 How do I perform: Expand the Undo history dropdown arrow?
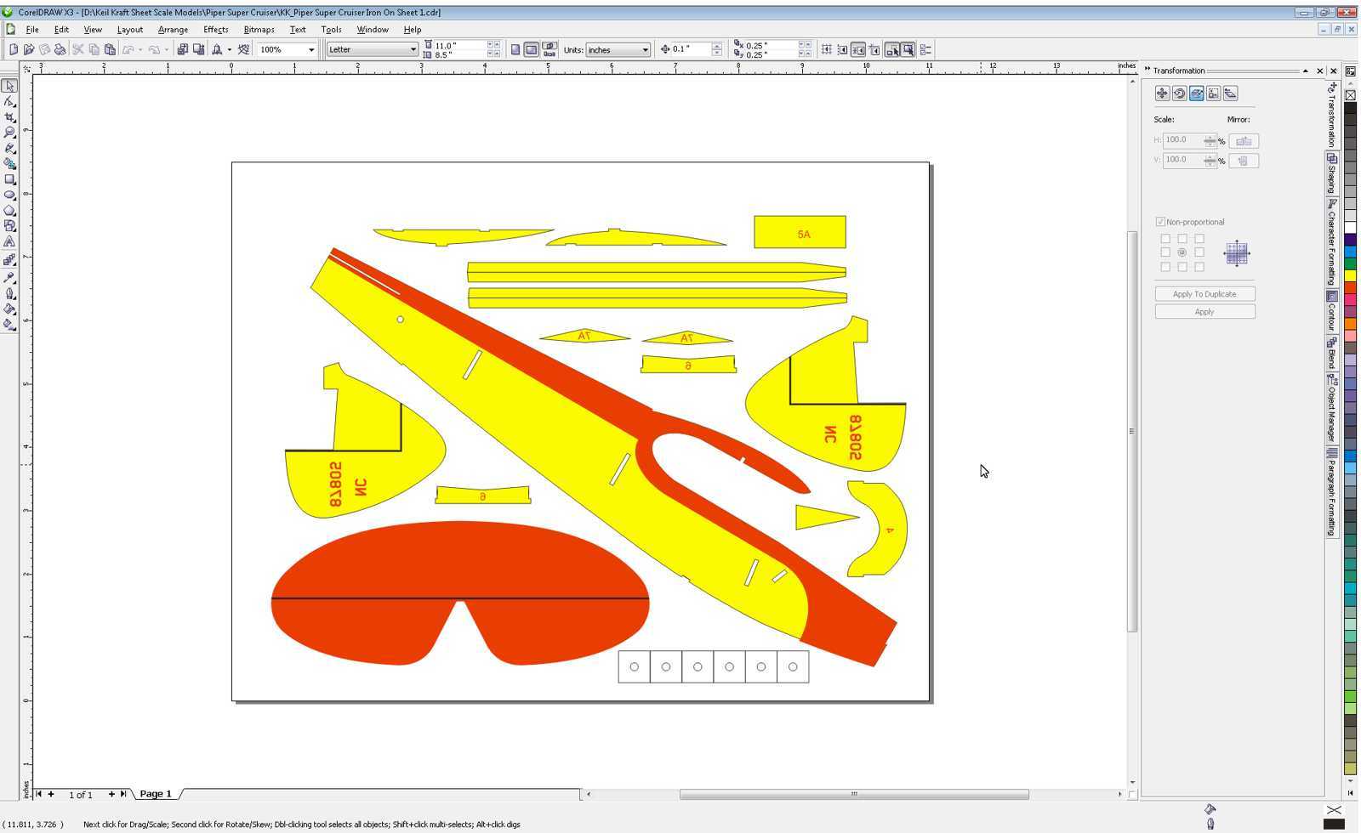(140, 49)
